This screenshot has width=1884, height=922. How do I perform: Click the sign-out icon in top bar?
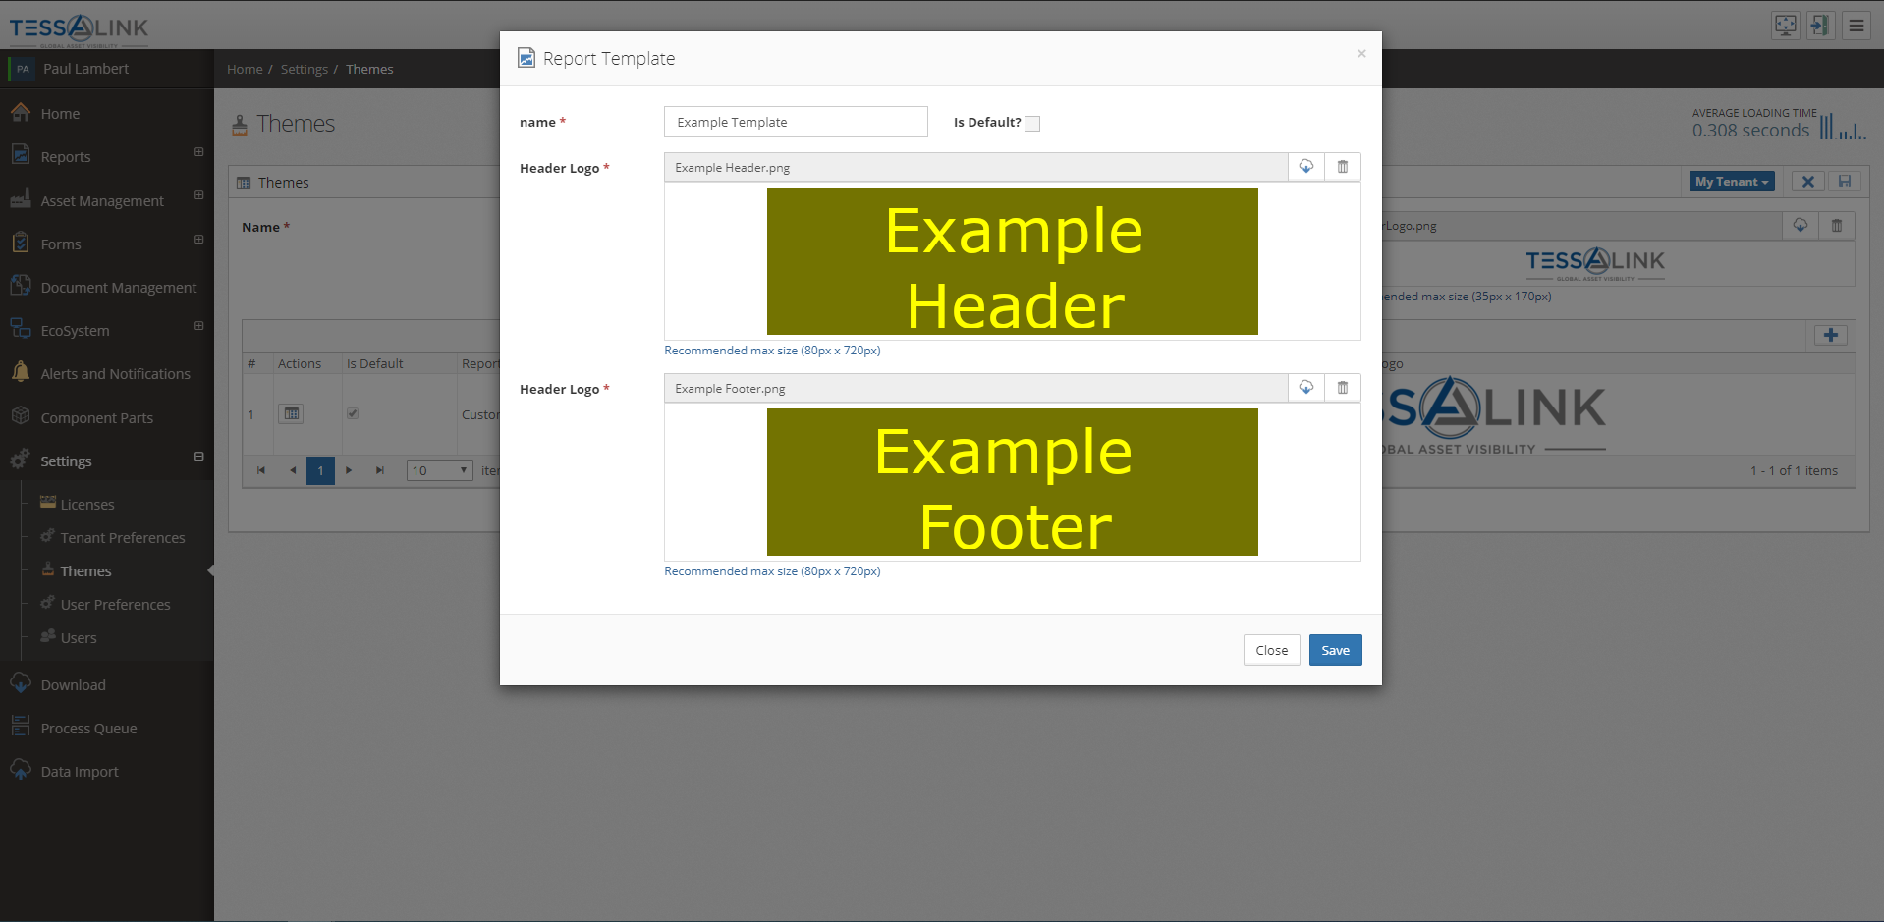point(1820,26)
